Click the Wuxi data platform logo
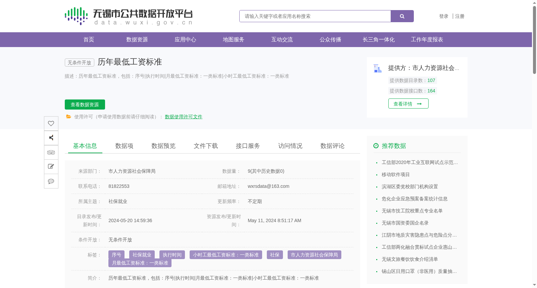The width and height of the screenshot is (537, 288). pyautogui.click(x=129, y=16)
